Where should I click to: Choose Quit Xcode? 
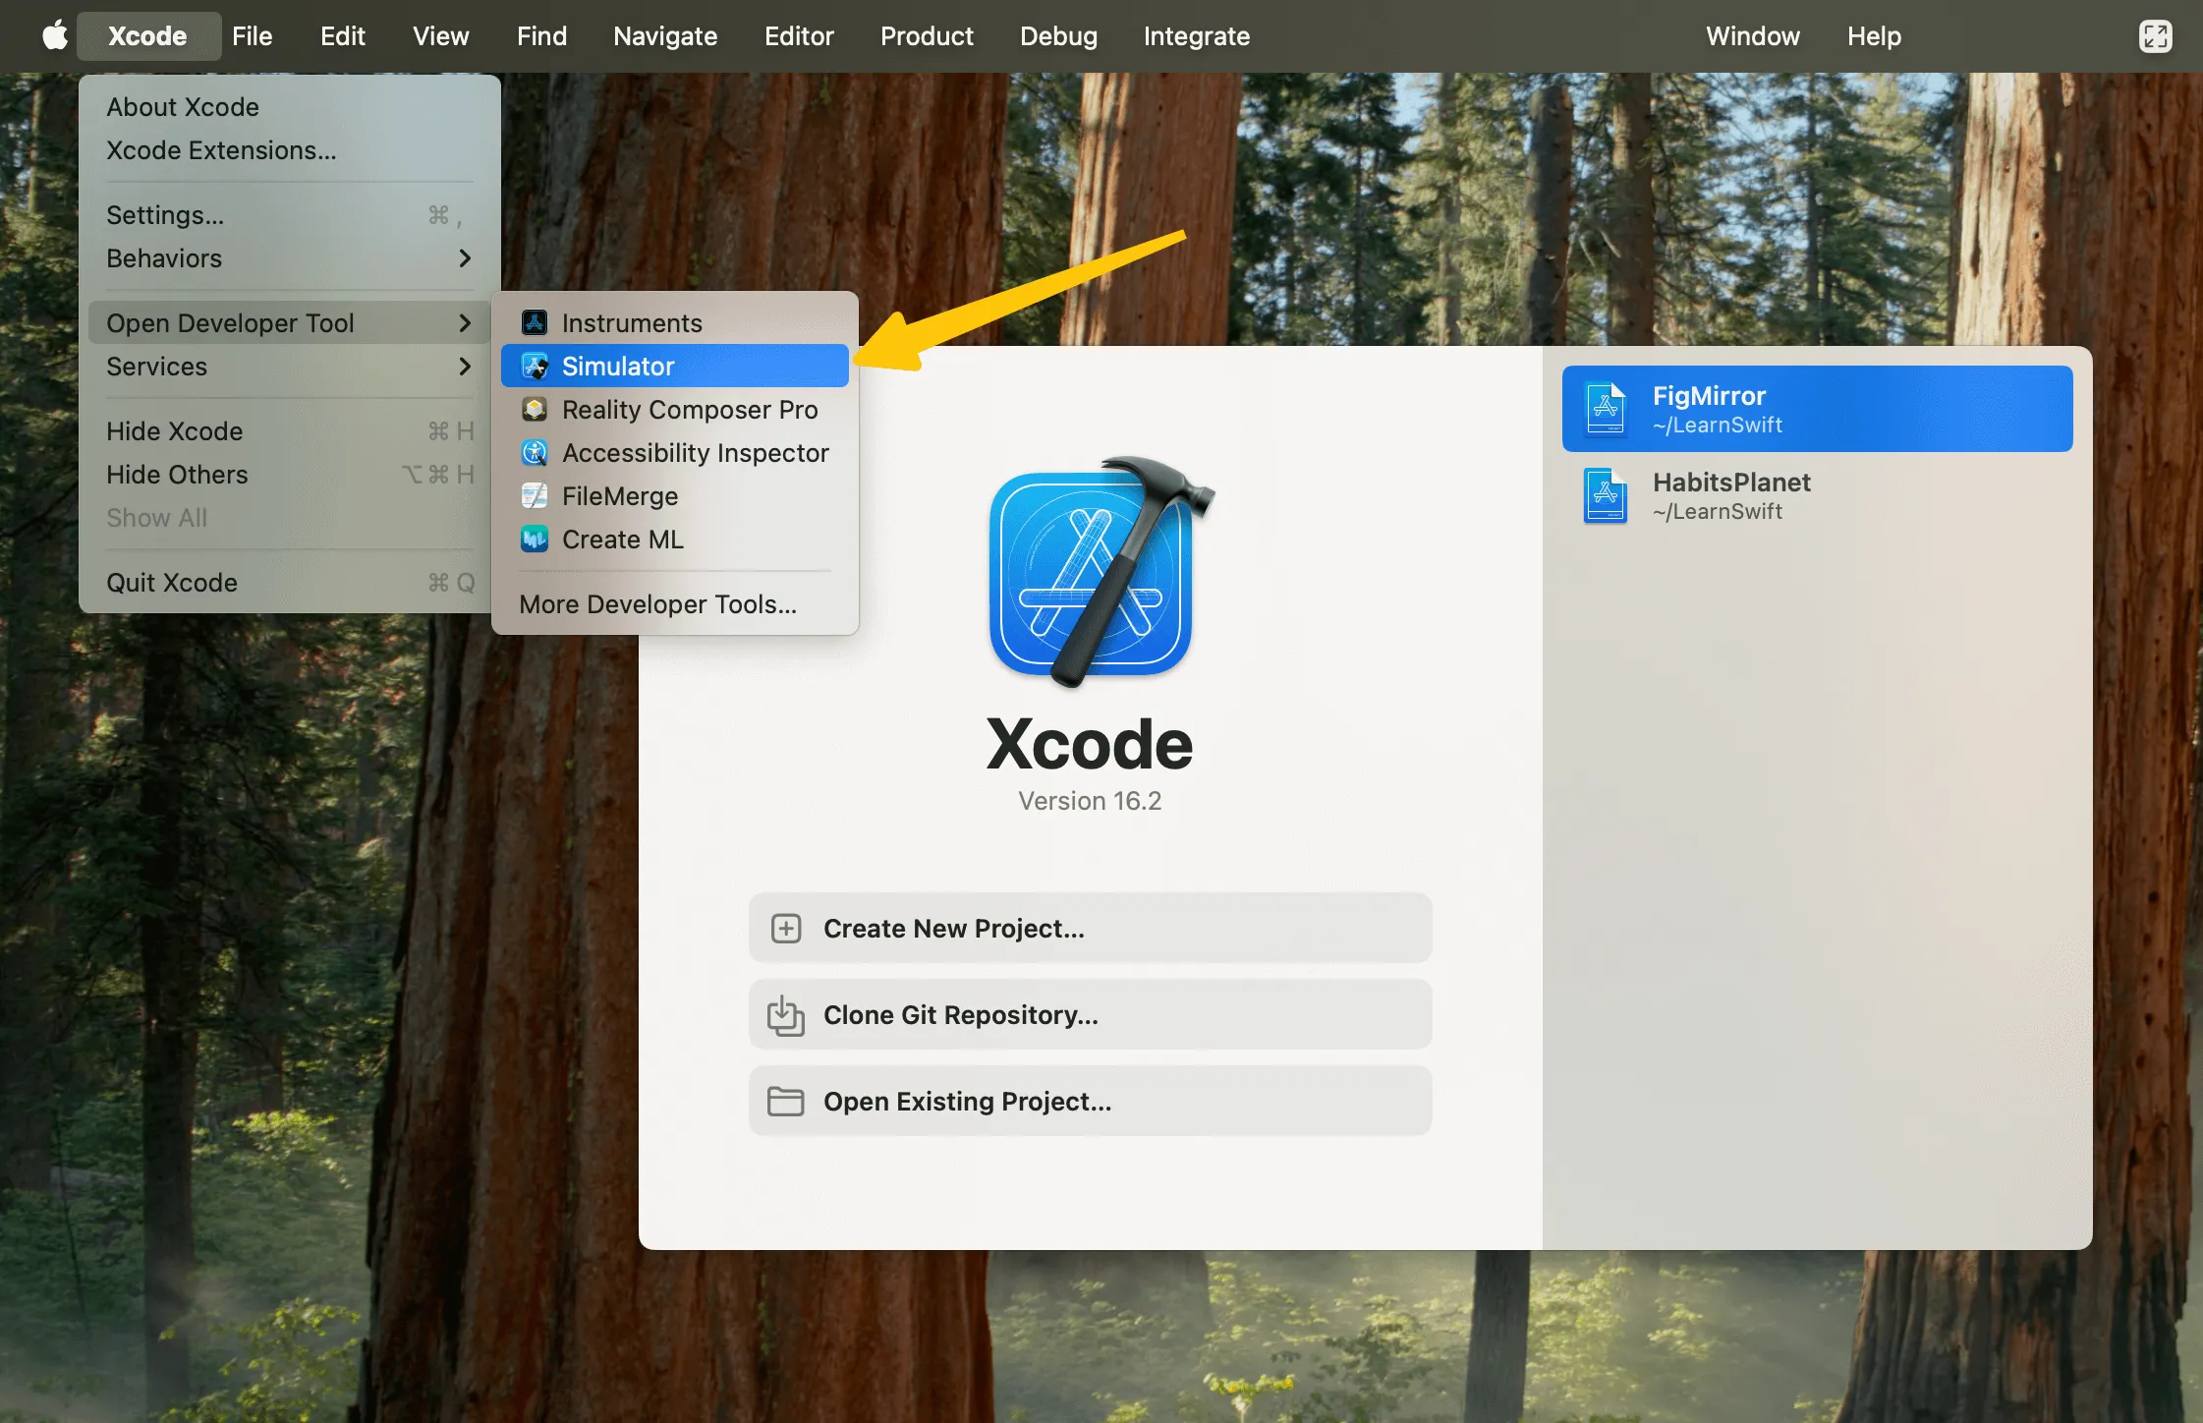(289, 582)
